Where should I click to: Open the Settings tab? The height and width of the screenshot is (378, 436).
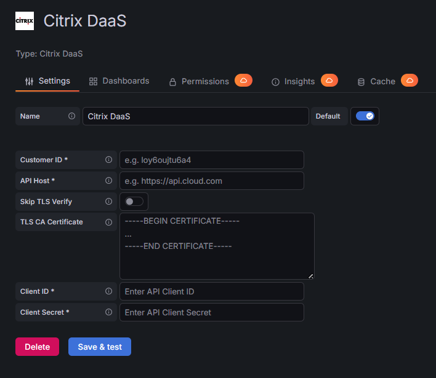pyautogui.click(x=47, y=81)
